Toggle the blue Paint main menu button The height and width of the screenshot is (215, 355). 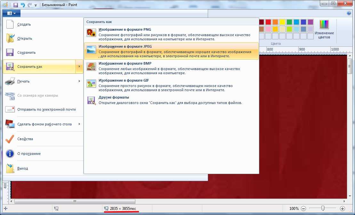coord(12,13)
